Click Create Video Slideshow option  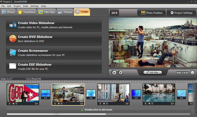54,25
